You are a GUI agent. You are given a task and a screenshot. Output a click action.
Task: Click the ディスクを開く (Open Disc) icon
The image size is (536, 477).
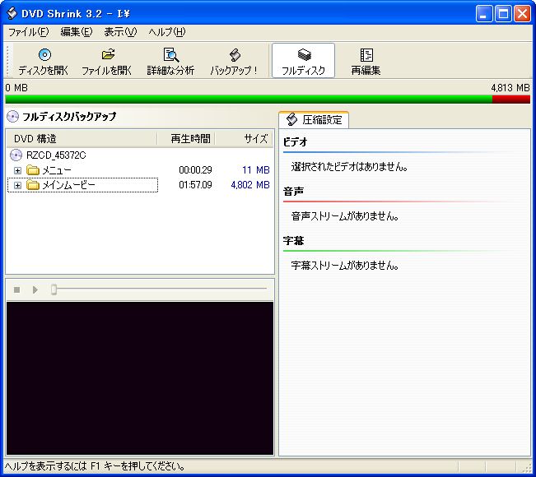click(44, 54)
